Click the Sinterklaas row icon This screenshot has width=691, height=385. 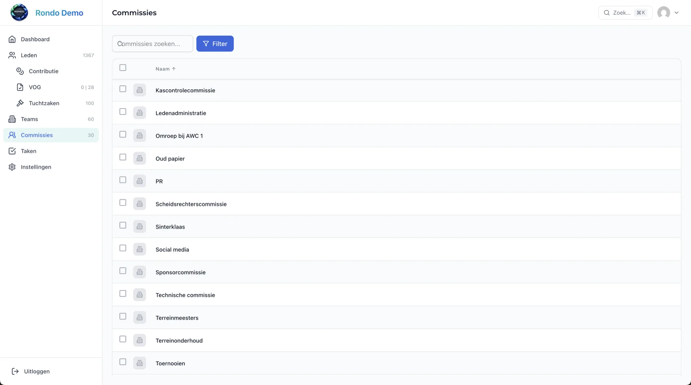[x=140, y=227]
